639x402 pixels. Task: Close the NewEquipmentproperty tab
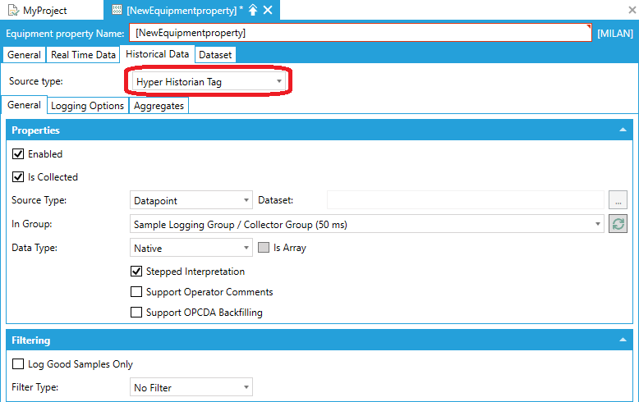point(268,10)
